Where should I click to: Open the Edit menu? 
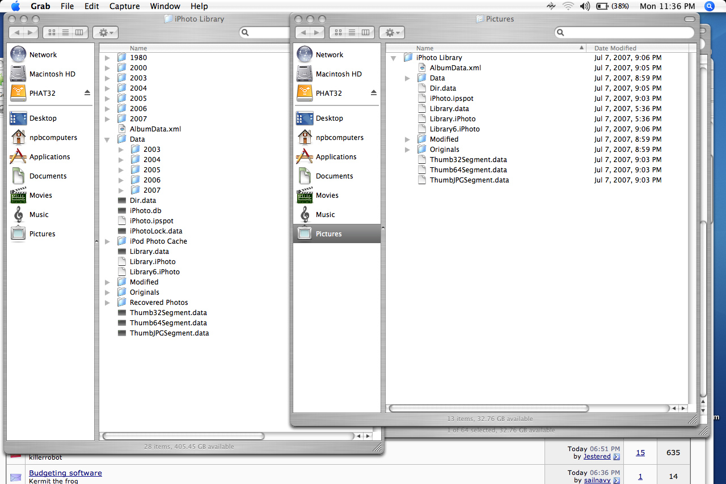pyautogui.click(x=91, y=6)
